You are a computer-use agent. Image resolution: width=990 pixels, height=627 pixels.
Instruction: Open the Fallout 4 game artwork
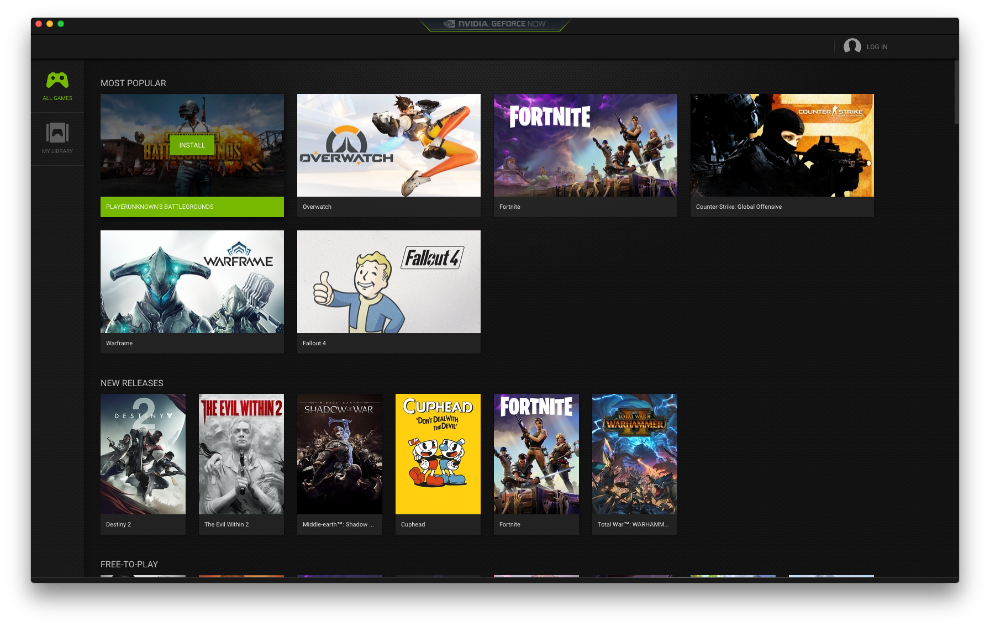click(389, 282)
